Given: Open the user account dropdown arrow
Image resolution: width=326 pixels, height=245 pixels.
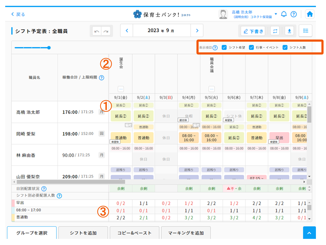Looking at the screenshot, I should 276,14.
